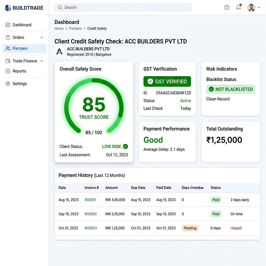
Task: Click the Amount column header
Action: 111,188
